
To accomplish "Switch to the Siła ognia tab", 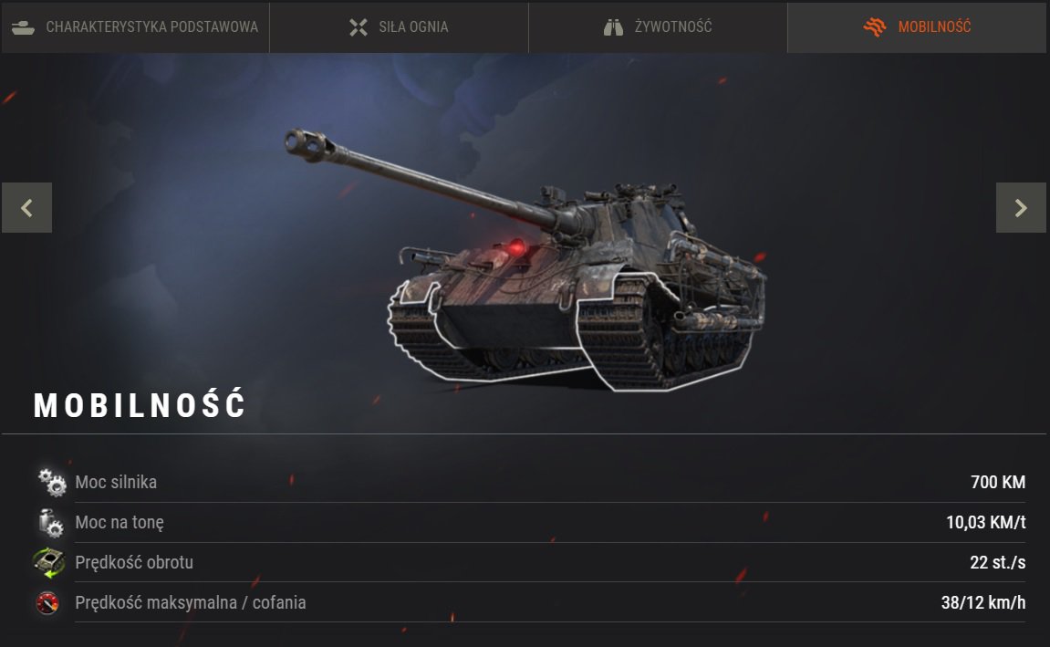I will pyautogui.click(x=399, y=26).
